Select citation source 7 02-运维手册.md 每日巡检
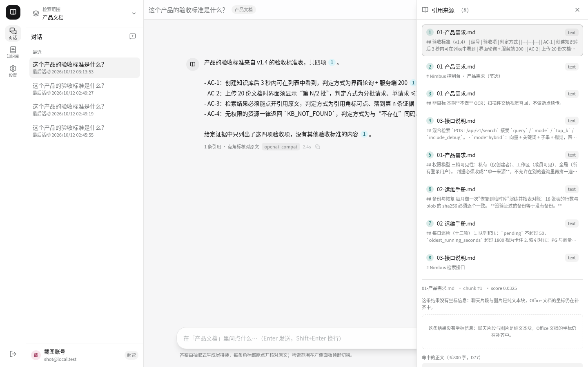The width and height of the screenshot is (588, 367). [502, 232]
